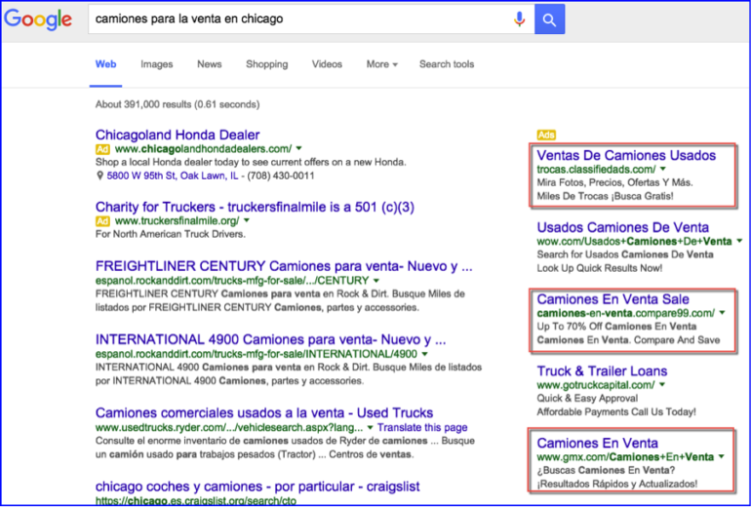Click the www.gotruckcapital.com URL text
Viewport: 751px width, 507px height.
[596, 385]
